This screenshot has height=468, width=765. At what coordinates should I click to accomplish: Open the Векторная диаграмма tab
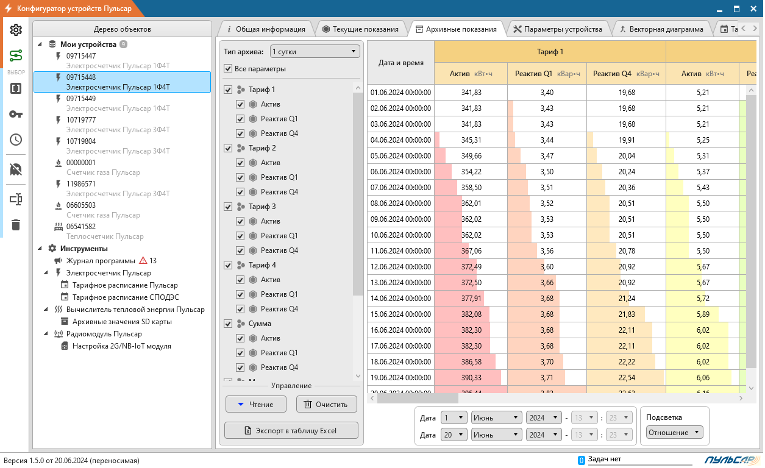tap(661, 29)
